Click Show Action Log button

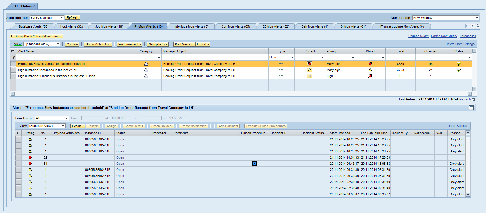(x=98, y=44)
